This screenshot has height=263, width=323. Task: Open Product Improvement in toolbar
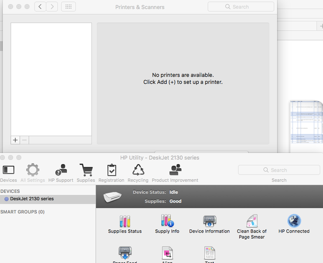click(175, 173)
